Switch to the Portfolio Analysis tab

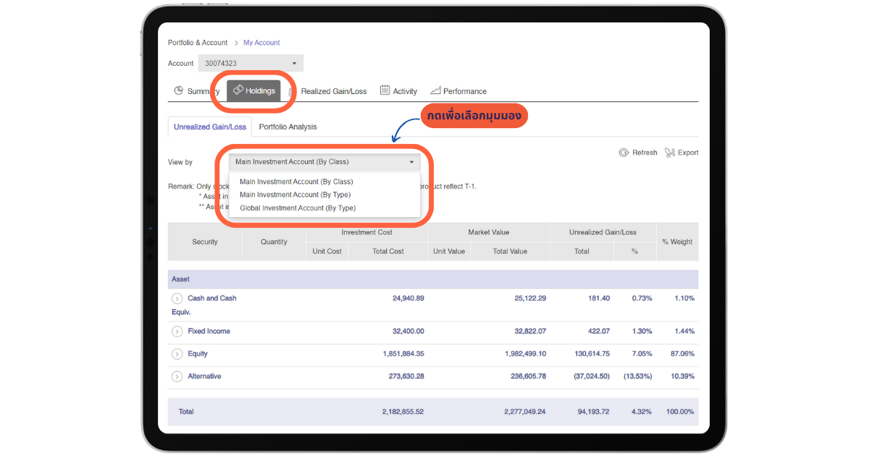(x=287, y=127)
